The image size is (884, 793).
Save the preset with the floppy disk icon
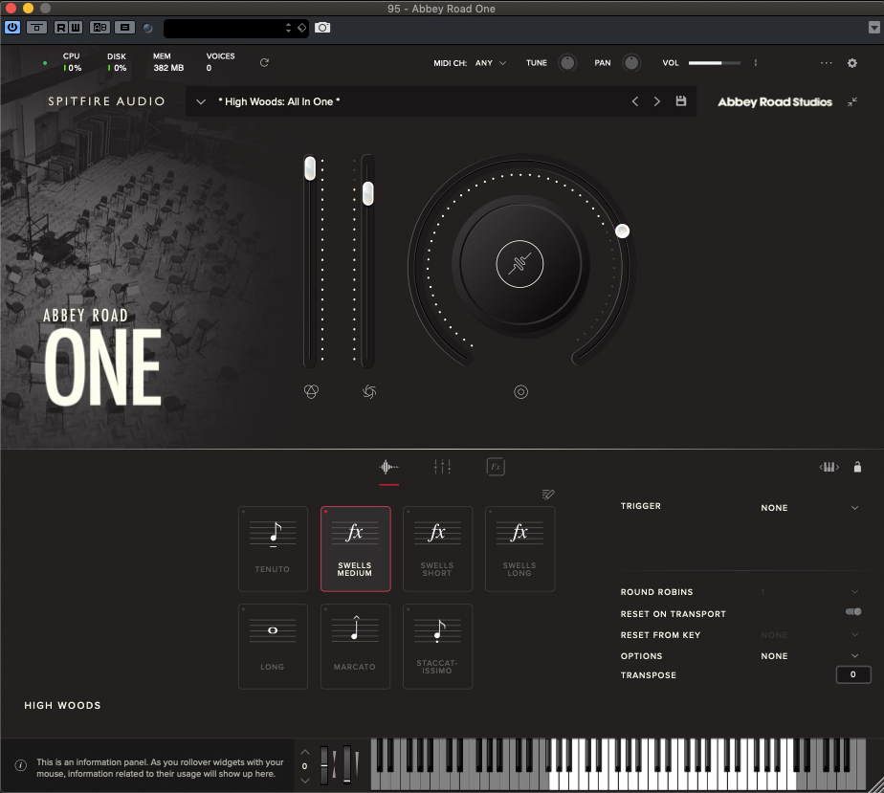click(681, 101)
